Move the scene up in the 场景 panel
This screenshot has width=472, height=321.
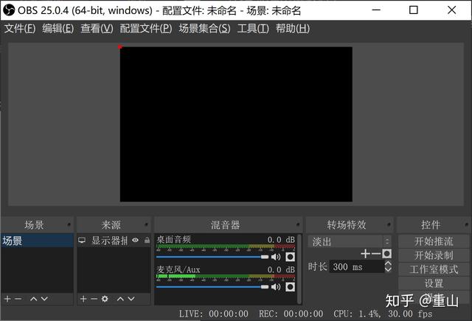[x=34, y=299]
